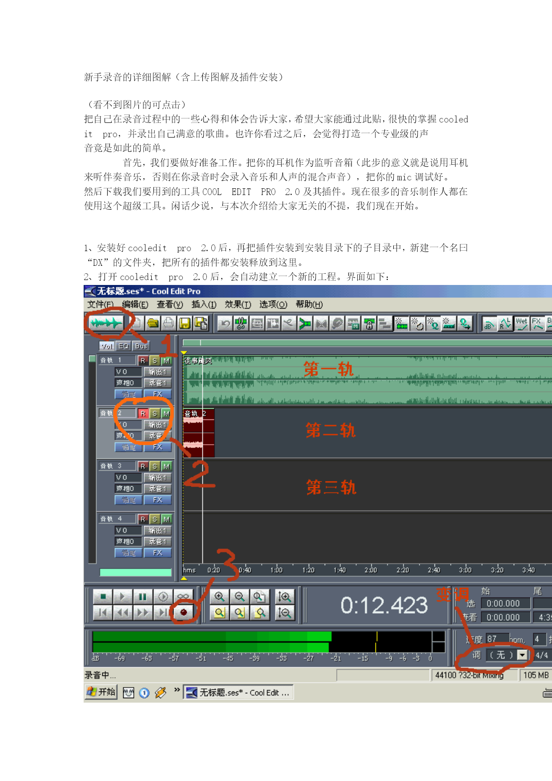The width and height of the screenshot is (552, 781).
Task: Open track 3 record source 录音1 selector
Action: (x=157, y=488)
